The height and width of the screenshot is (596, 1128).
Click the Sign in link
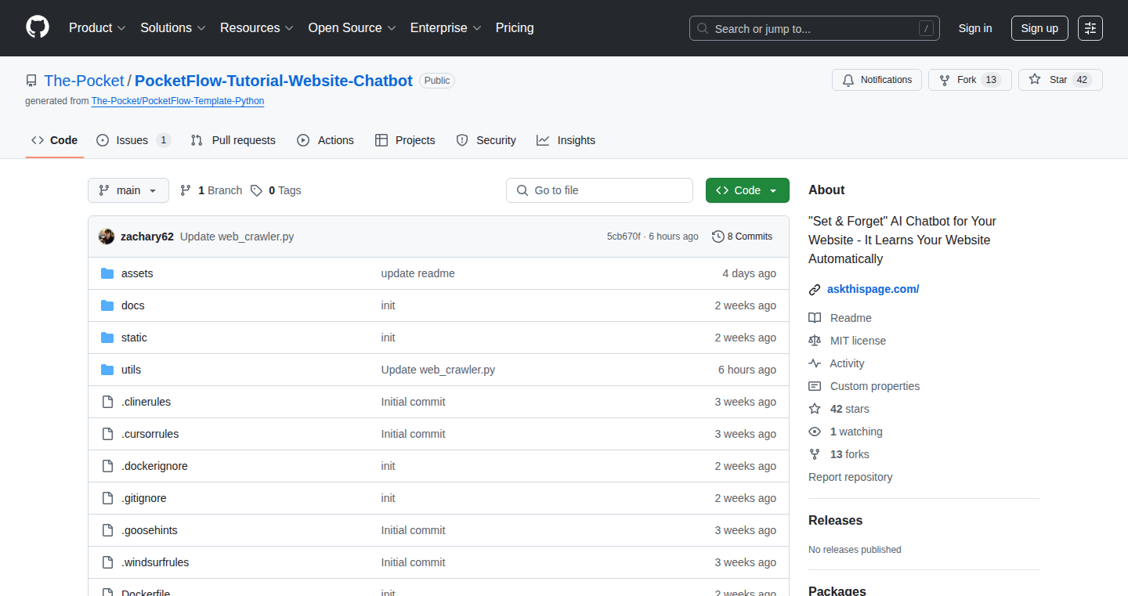tap(975, 28)
